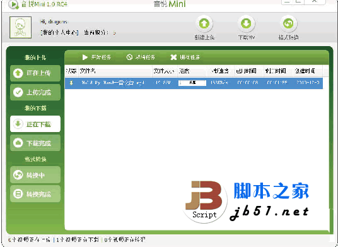Click the 下载MV download arrow icon
Screen dimensions: 338x247
(x=246, y=23)
